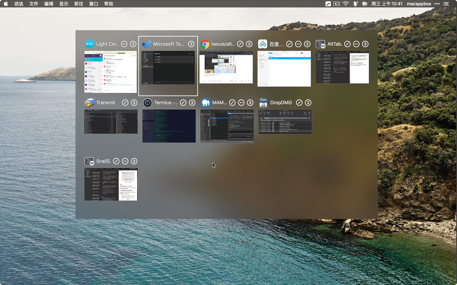
Task: Select the MAM... window thumbnail
Action: pyautogui.click(x=227, y=126)
